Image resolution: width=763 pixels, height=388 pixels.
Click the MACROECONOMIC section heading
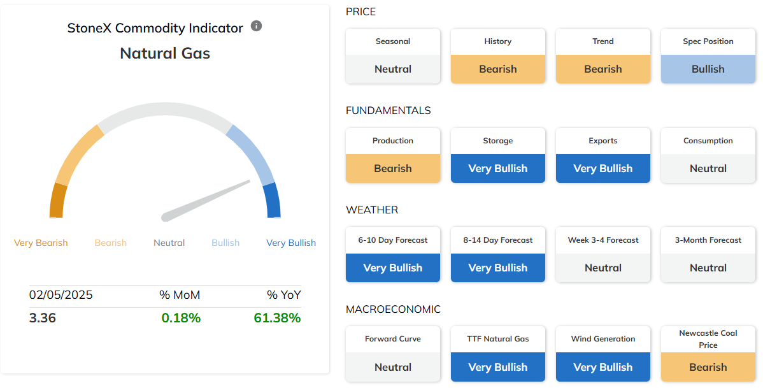pos(393,309)
